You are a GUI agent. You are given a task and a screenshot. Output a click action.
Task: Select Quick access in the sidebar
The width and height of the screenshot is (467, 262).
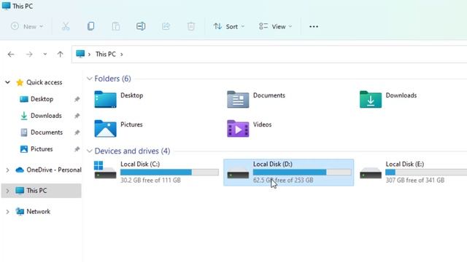click(x=44, y=82)
